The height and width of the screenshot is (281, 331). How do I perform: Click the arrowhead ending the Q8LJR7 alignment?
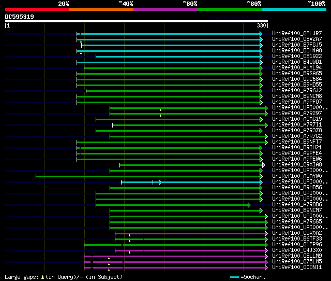[261, 34]
